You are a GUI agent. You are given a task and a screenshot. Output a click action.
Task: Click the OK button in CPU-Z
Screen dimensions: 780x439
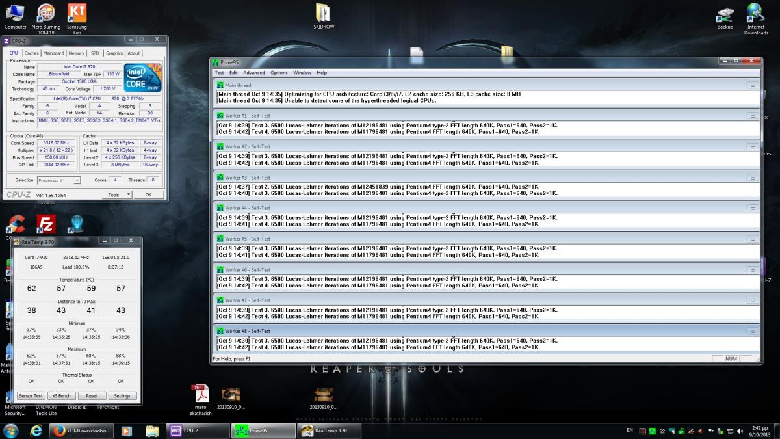(148, 194)
